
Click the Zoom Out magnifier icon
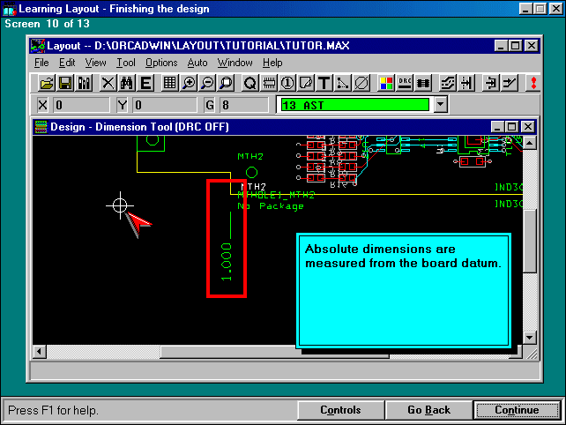(x=207, y=83)
